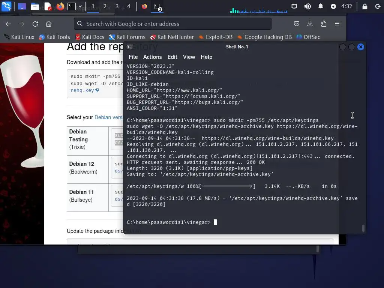Open the View menu in terminal
384x288 pixels.
(x=189, y=57)
